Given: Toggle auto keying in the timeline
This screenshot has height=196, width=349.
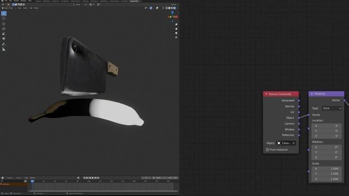Looking at the screenshot, I should [78, 178].
